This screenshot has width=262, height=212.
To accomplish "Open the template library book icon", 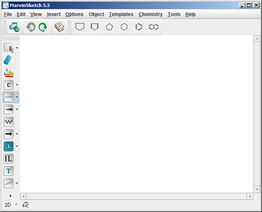I will click(x=59, y=27).
